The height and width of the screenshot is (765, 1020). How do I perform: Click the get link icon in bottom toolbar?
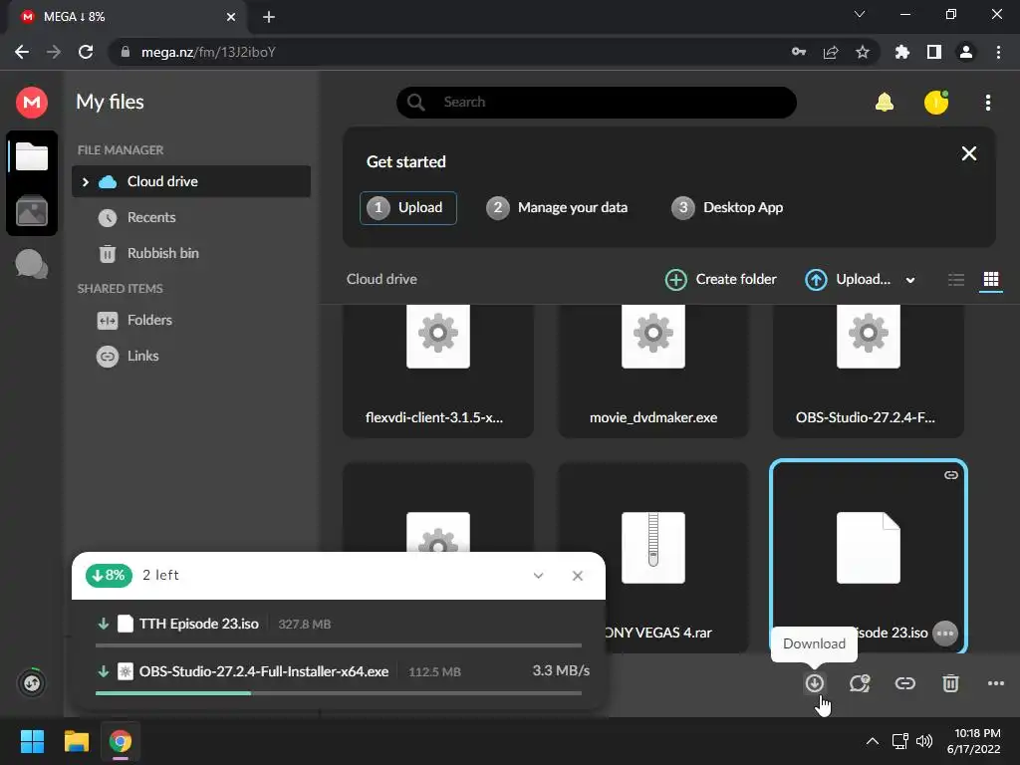[904, 683]
